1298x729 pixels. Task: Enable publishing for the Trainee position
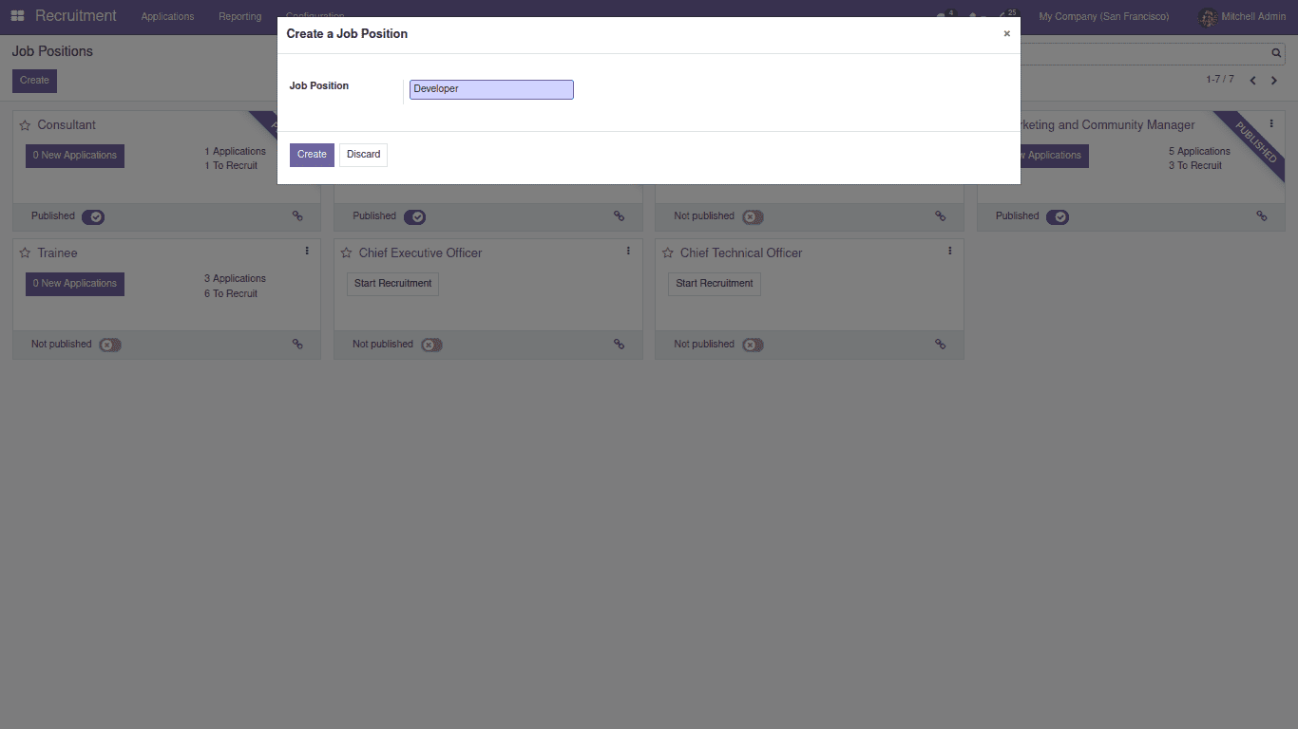pyautogui.click(x=110, y=345)
